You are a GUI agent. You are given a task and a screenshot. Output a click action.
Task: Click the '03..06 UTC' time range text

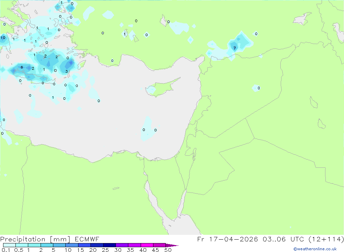click(x=283, y=239)
